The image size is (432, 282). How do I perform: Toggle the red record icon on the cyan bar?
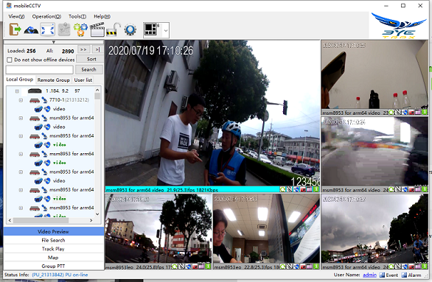tap(303, 189)
